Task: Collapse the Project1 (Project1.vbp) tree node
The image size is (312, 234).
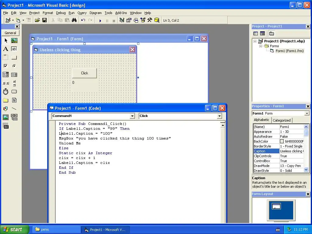Action: tap(255, 41)
